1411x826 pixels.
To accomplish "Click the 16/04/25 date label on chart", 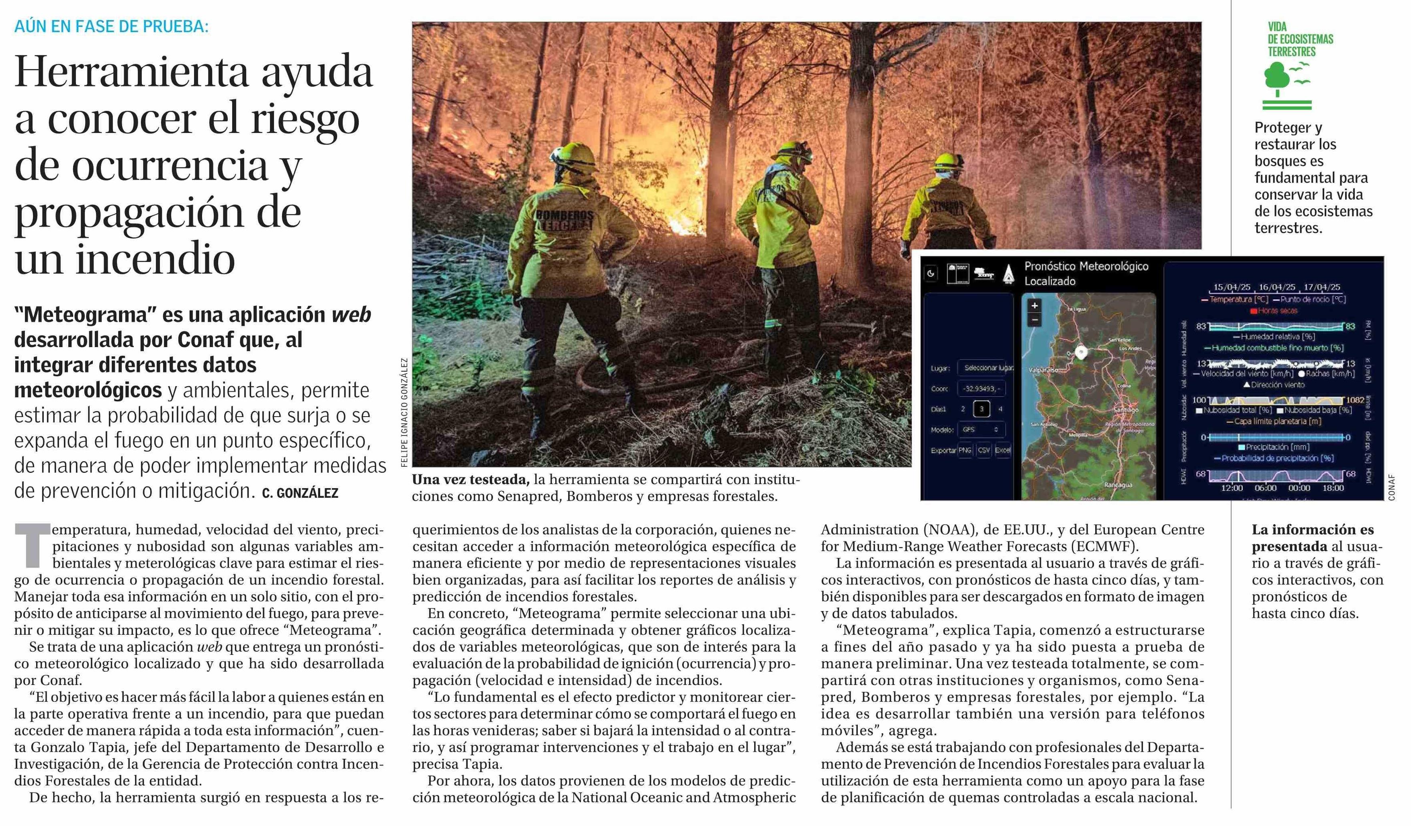I will [1277, 287].
